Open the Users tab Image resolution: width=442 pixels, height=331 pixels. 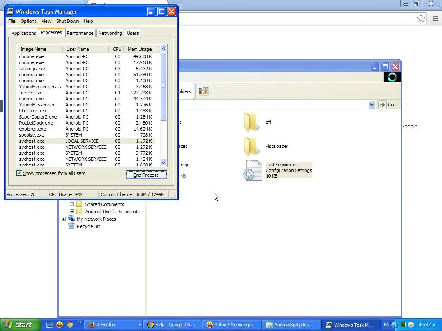click(133, 33)
